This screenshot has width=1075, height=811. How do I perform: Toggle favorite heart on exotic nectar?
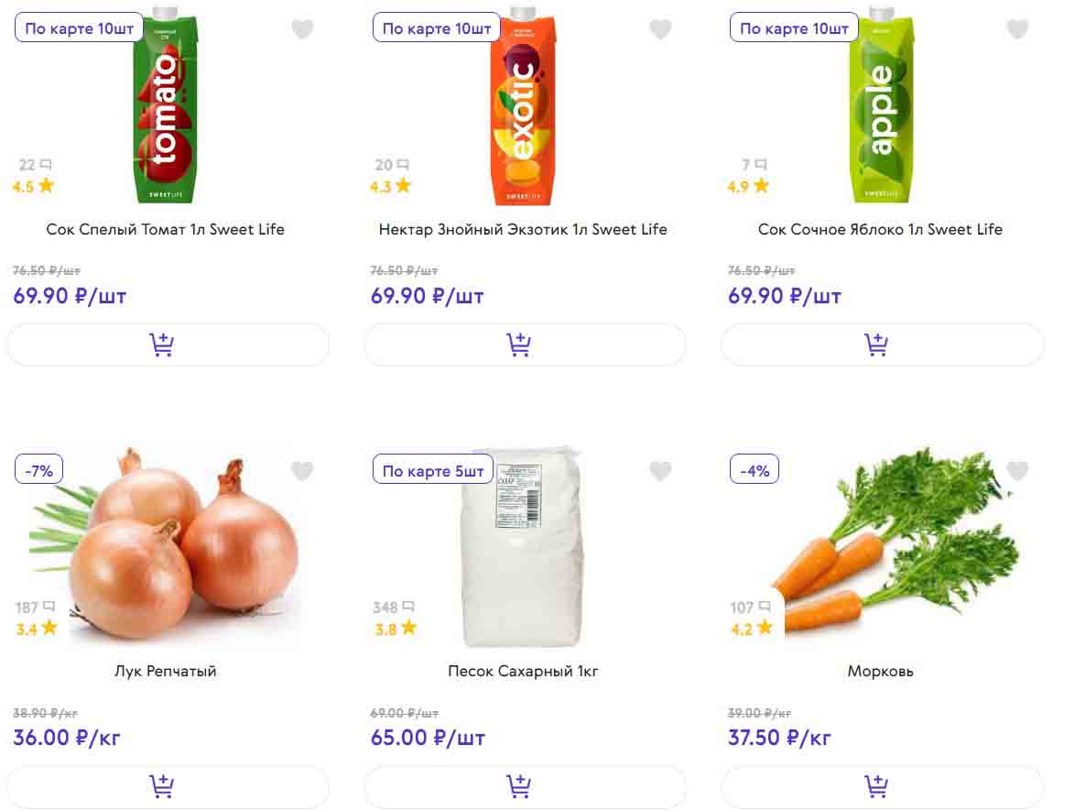click(x=660, y=29)
